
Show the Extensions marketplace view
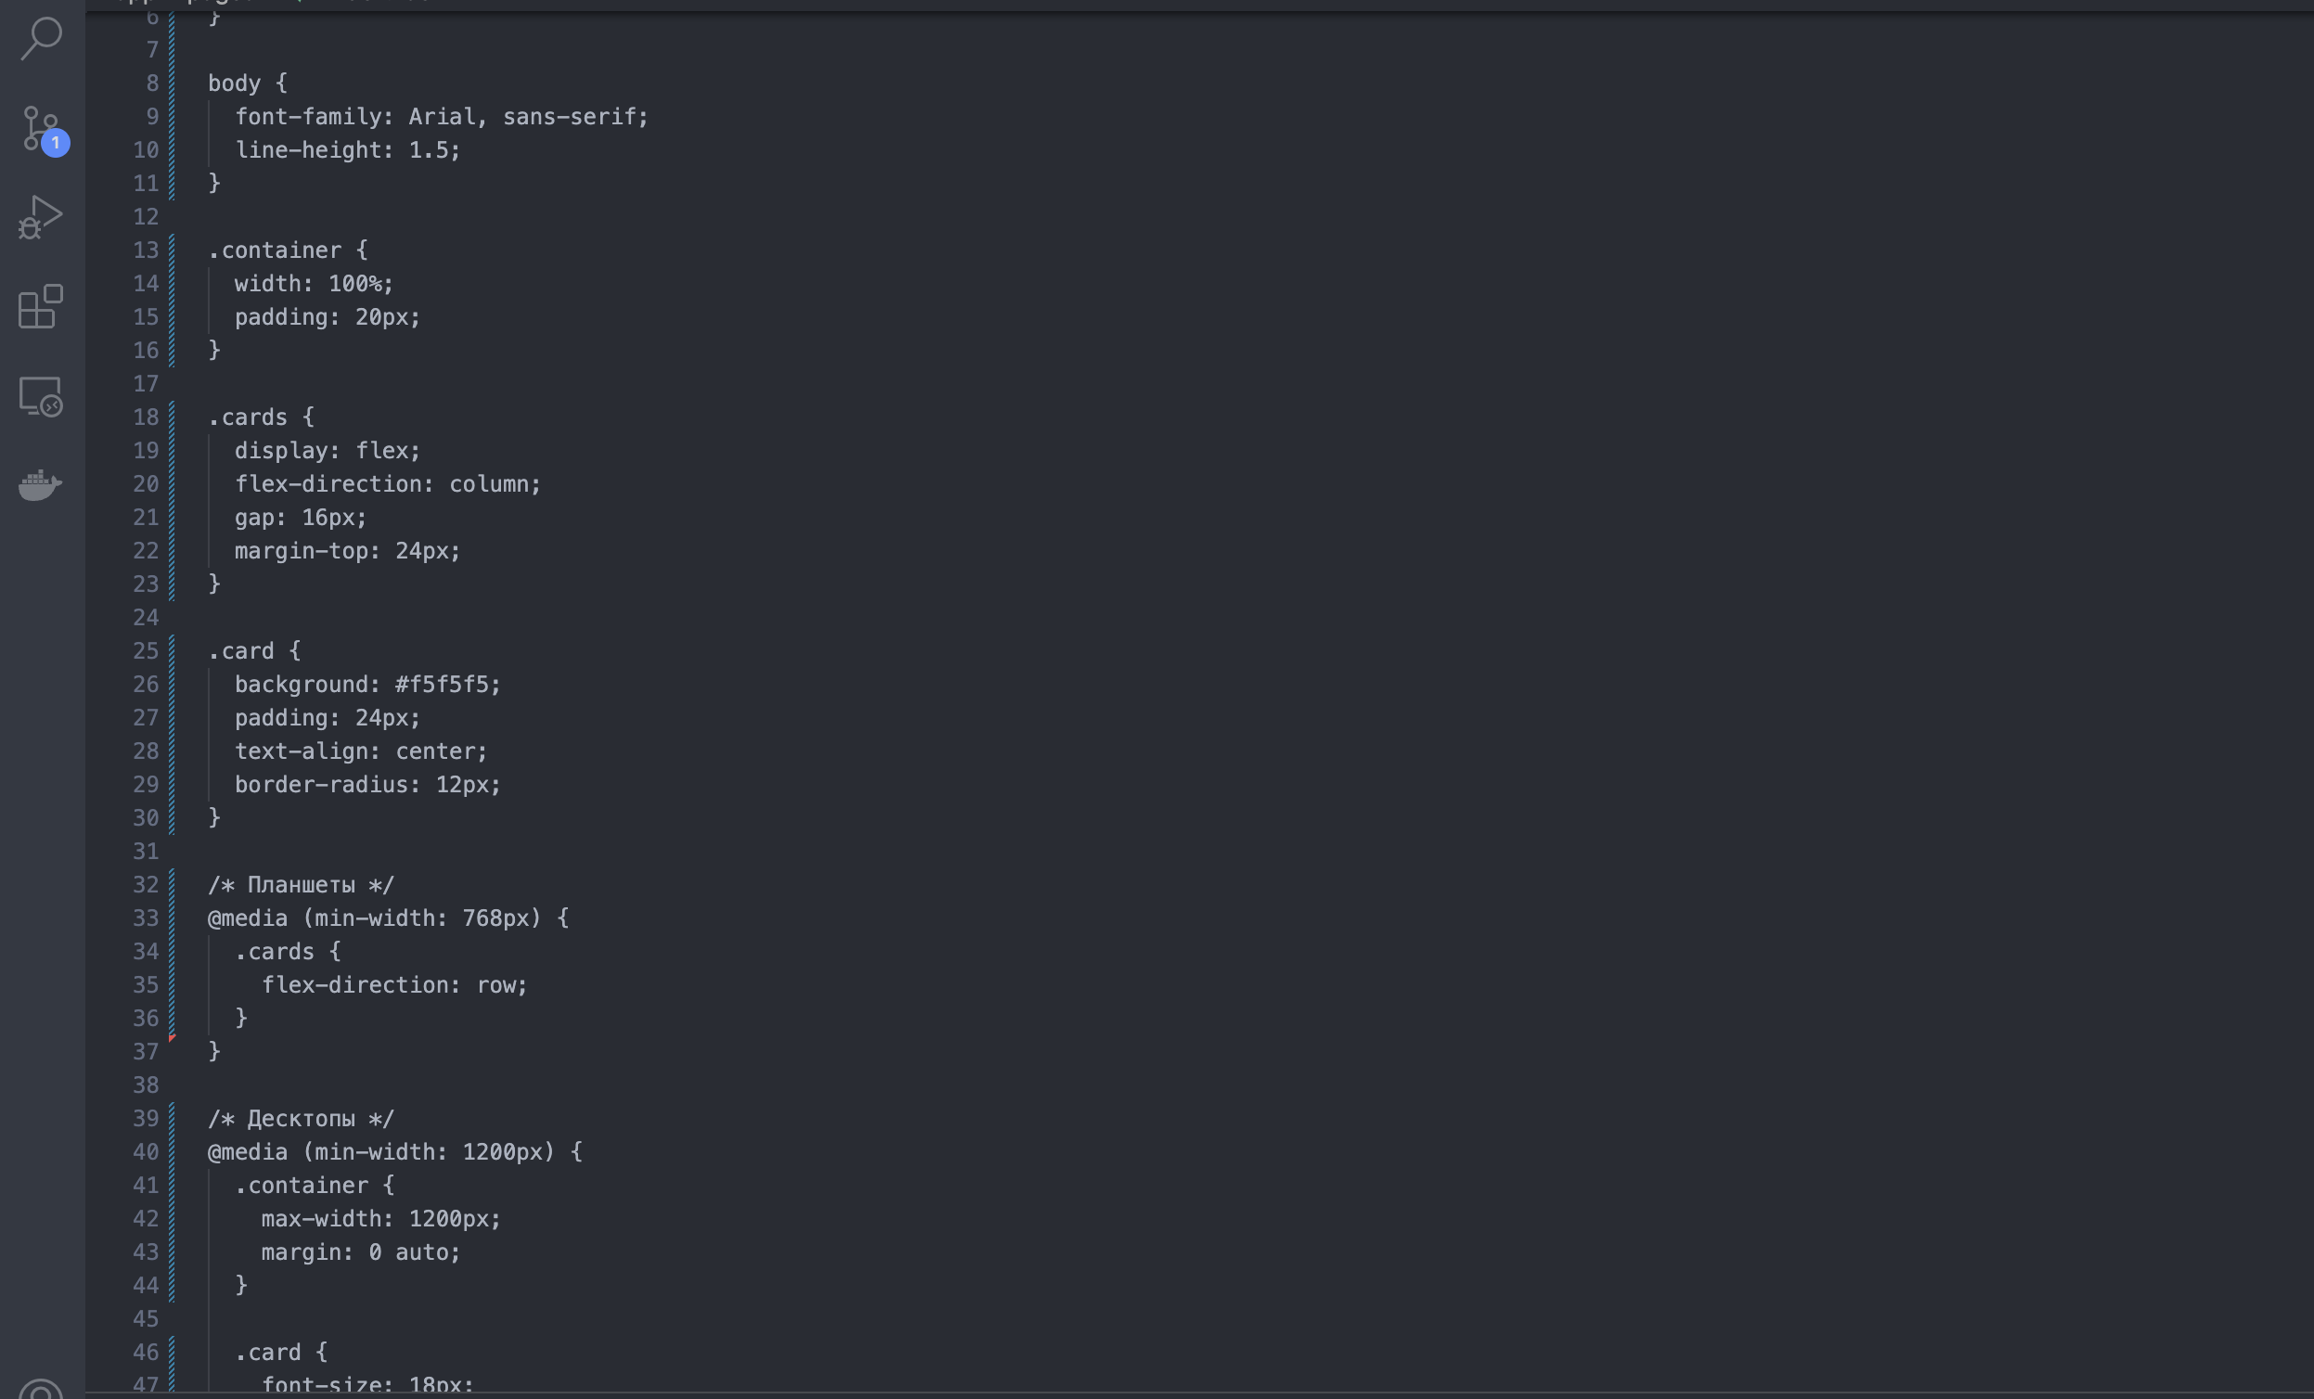41,307
